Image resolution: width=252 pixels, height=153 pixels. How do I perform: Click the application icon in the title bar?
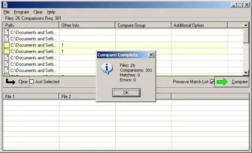pyautogui.click(x=5, y=5)
